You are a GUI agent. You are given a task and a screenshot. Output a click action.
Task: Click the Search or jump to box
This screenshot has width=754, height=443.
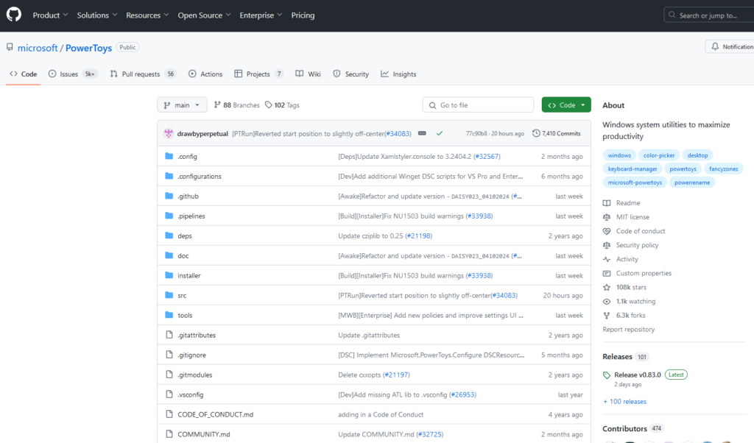709,15
